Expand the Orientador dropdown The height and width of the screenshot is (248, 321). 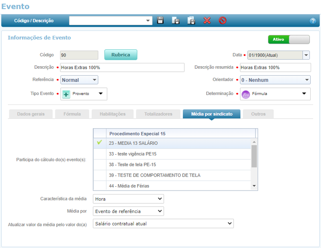pyautogui.click(x=275, y=80)
